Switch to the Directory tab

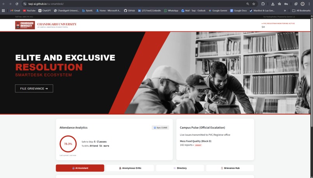tap(180, 168)
